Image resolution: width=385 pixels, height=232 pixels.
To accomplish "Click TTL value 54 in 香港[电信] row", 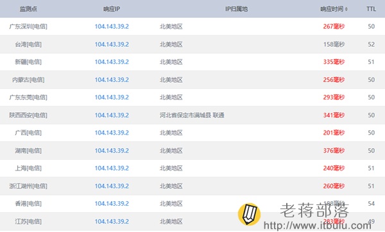I will pyautogui.click(x=372, y=204).
